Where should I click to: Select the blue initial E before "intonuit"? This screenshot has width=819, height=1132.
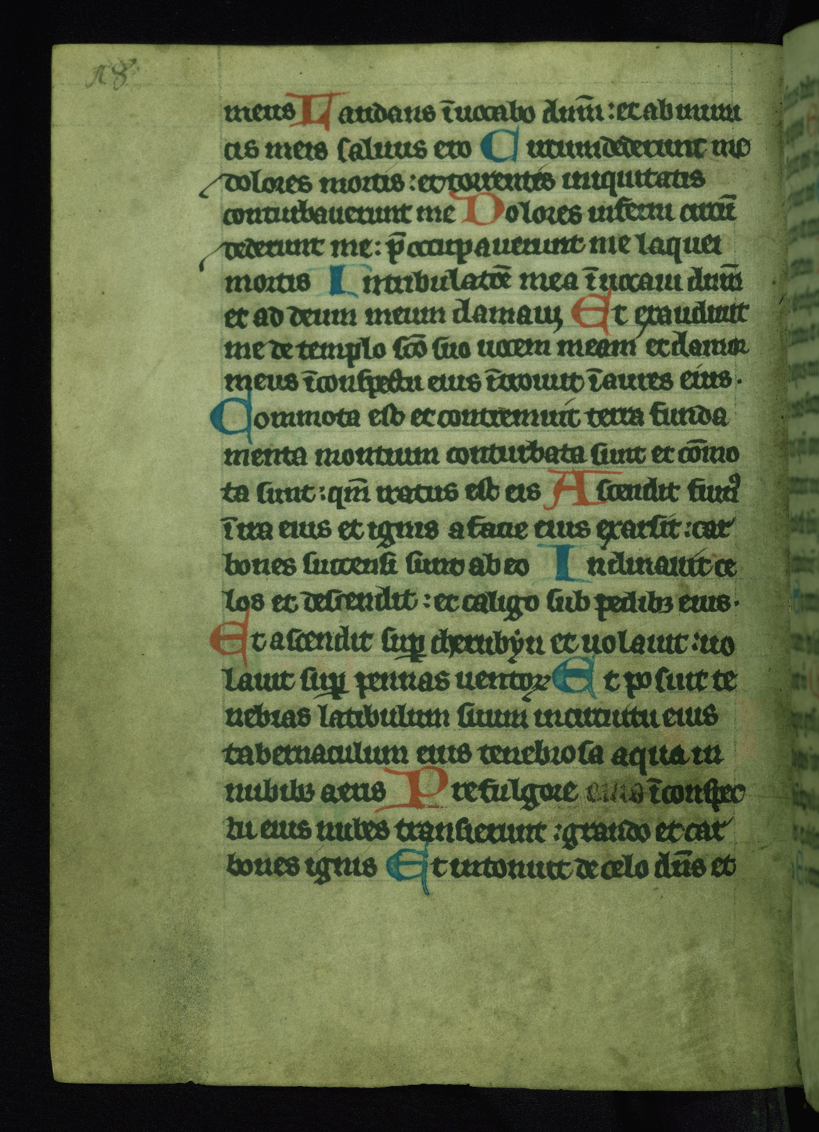pyautogui.click(x=407, y=869)
